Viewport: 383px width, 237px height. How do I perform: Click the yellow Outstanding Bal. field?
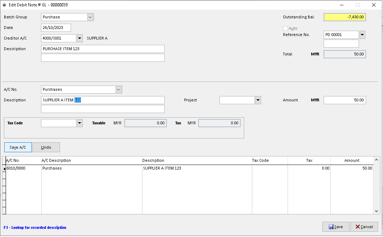click(x=344, y=17)
